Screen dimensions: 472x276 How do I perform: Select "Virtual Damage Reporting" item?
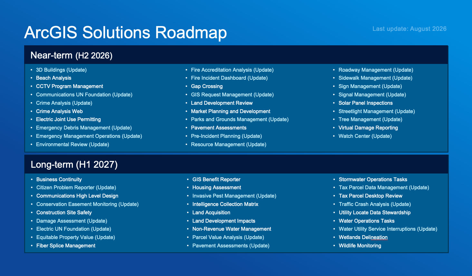tap(368, 128)
